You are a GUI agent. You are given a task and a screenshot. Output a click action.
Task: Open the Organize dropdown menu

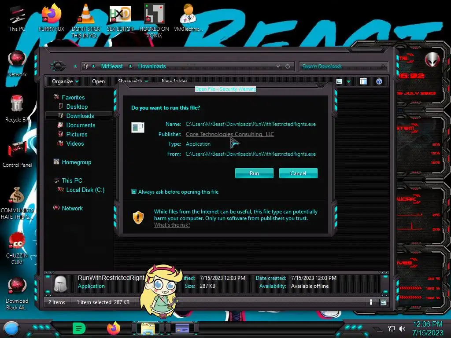(x=65, y=81)
